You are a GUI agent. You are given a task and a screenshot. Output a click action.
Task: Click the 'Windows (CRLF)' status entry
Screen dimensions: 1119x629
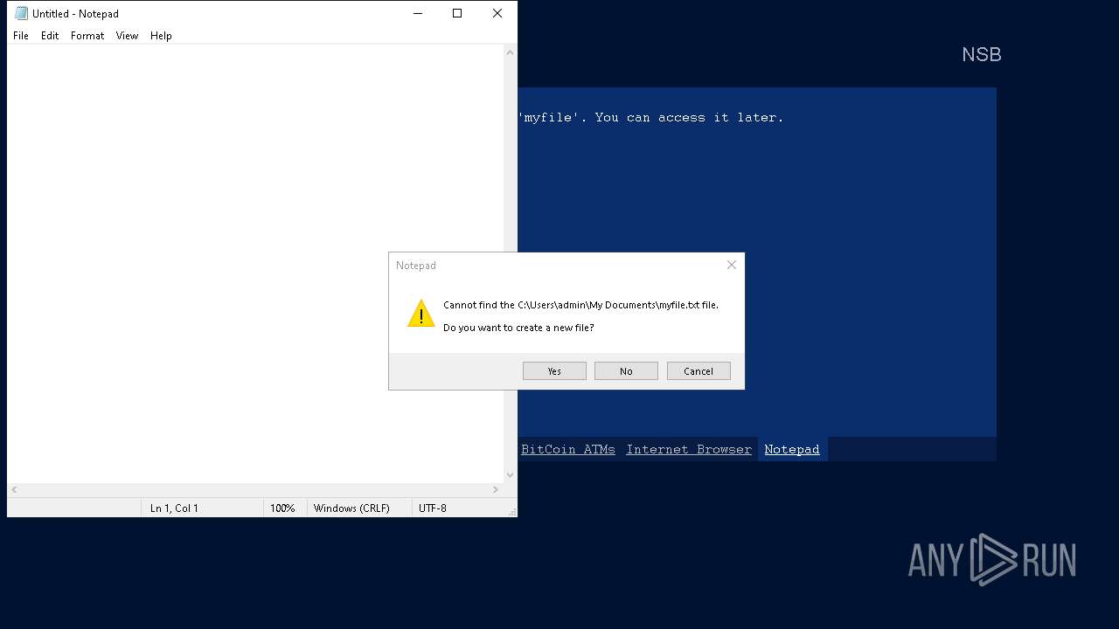point(351,508)
